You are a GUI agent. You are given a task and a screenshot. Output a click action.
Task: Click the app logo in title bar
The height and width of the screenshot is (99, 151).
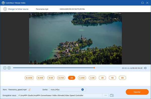[x=3, y=3]
